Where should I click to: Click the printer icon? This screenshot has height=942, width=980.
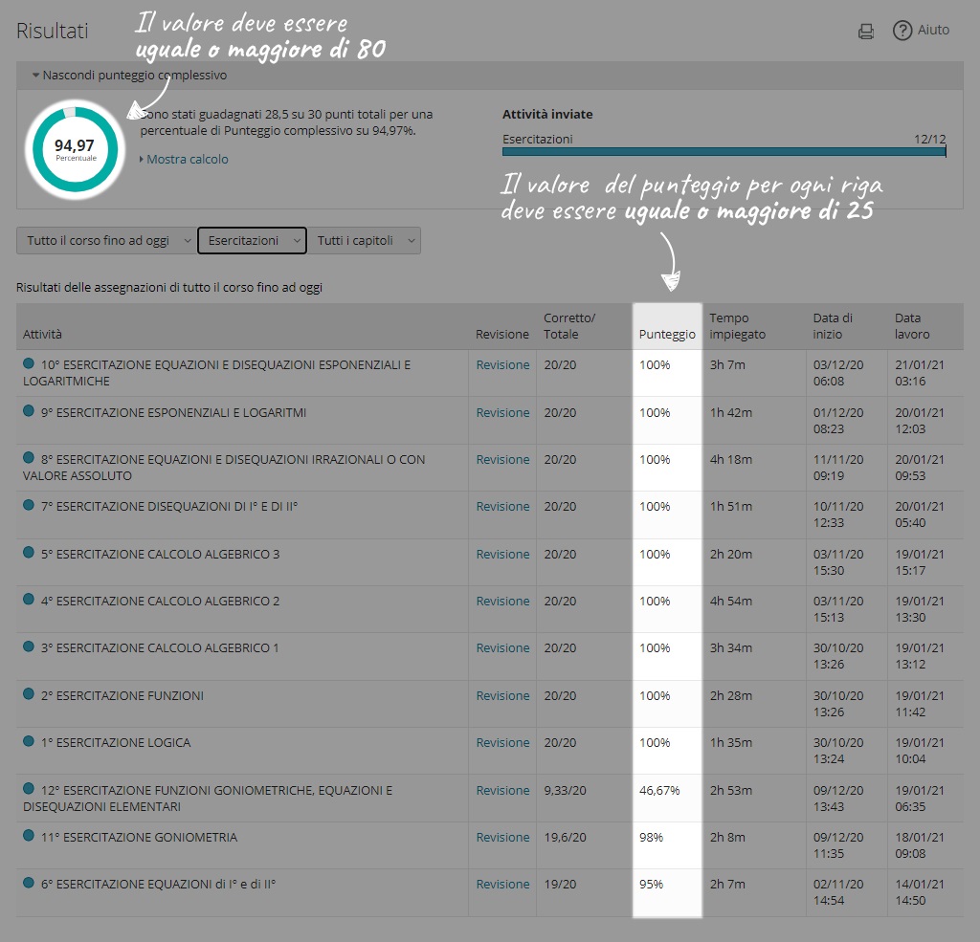pos(866,32)
